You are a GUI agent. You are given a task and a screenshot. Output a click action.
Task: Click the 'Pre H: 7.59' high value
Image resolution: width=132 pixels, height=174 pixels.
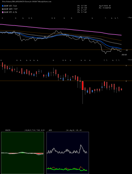(82, 8)
